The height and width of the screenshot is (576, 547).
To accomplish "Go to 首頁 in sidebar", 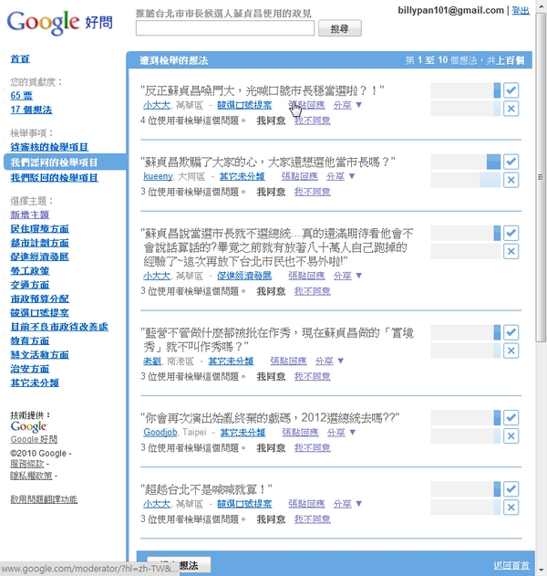I will point(20,58).
